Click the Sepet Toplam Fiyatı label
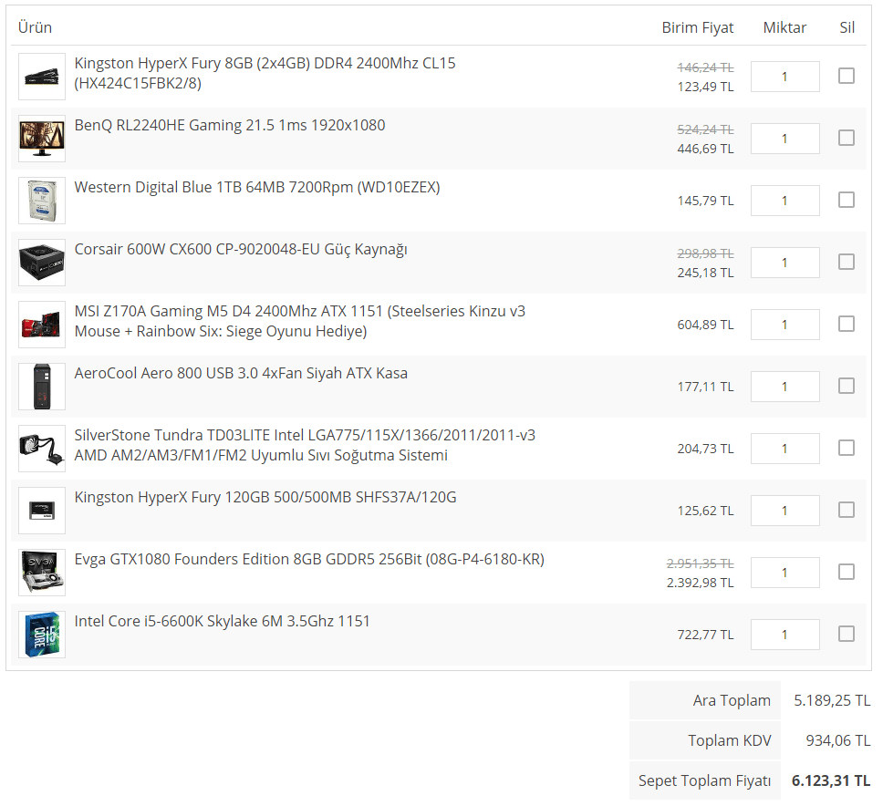The height and width of the screenshot is (806, 883). (x=704, y=780)
